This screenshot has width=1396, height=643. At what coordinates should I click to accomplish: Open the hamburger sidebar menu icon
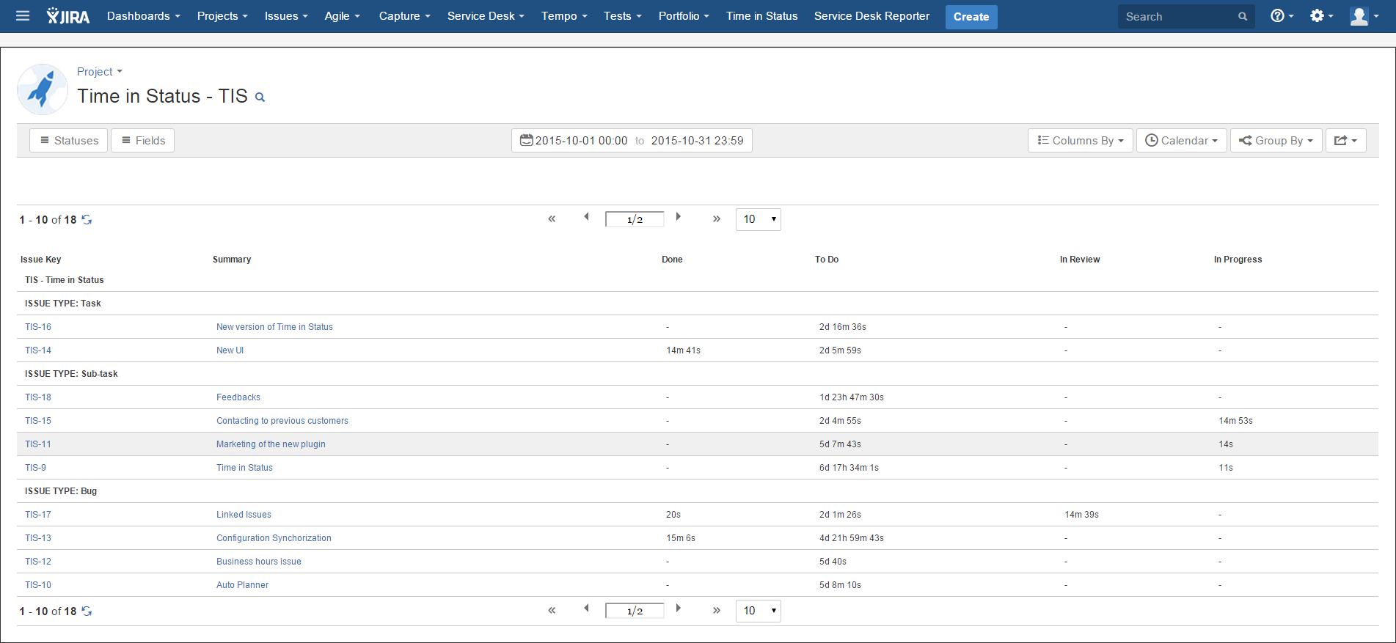[x=23, y=16]
